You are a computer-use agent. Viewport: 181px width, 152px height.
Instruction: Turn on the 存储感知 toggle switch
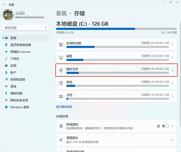coord(165,126)
